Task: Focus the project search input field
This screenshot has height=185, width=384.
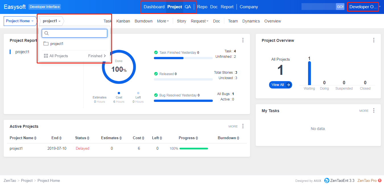Action: pyautogui.click(x=75, y=33)
